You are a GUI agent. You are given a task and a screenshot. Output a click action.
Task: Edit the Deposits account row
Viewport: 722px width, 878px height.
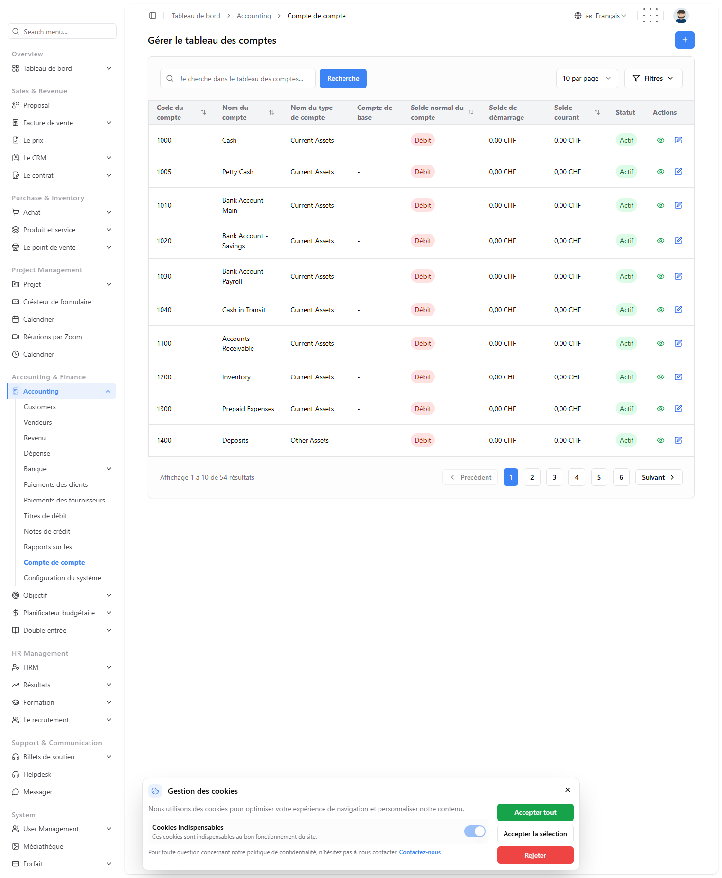(678, 440)
